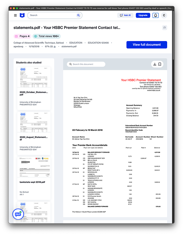The image size is (183, 235).
Task: Open 2020_August_Statement thumbnail
Action: point(34,122)
